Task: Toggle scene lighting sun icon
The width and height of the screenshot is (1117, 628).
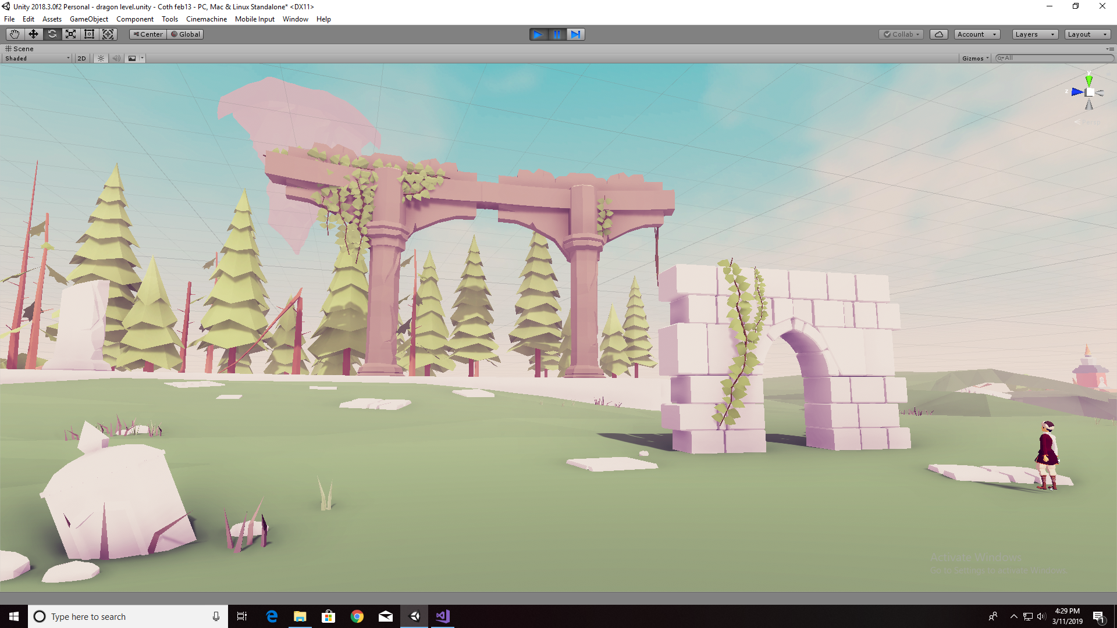Action: [101, 58]
